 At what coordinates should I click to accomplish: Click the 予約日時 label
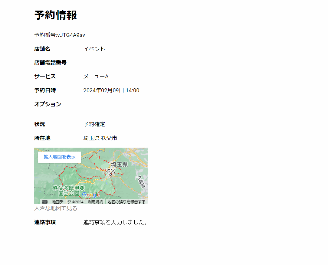click(45, 90)
